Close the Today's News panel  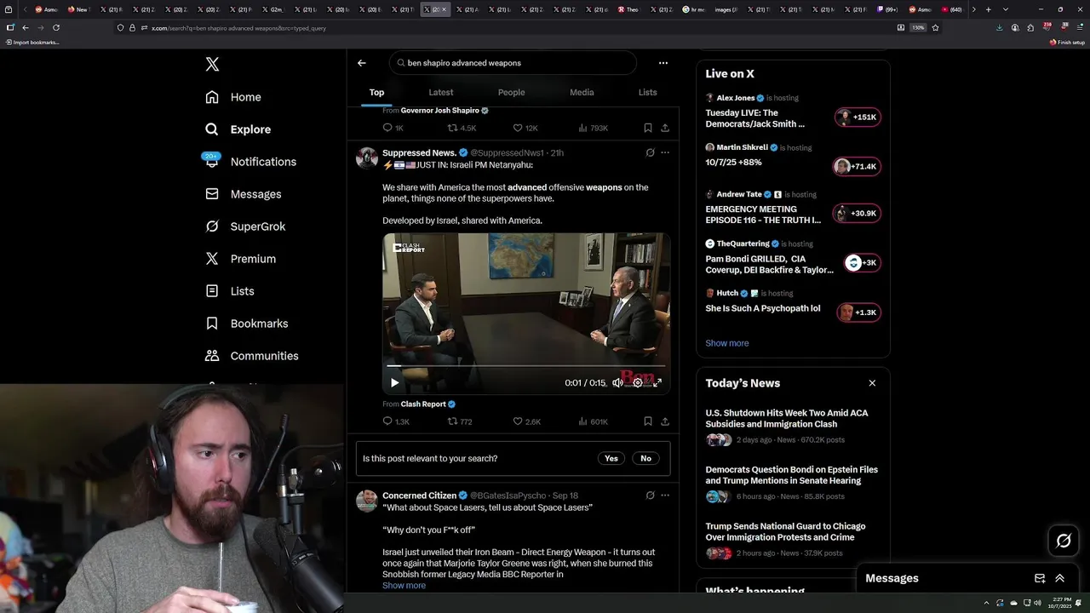[x=872, y=383]
